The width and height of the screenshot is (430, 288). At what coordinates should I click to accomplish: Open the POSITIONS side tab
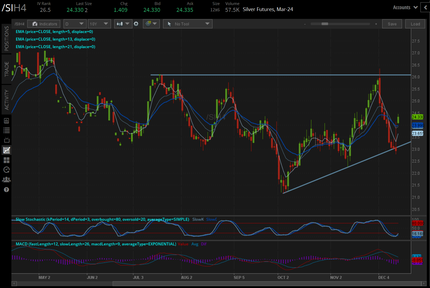(x=7, y=39)
